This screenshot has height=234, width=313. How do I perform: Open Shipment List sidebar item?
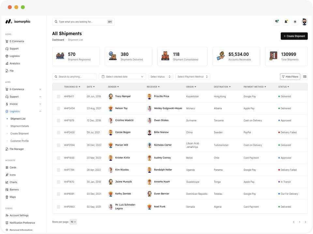pyautogui.click(x=18, y=119)
